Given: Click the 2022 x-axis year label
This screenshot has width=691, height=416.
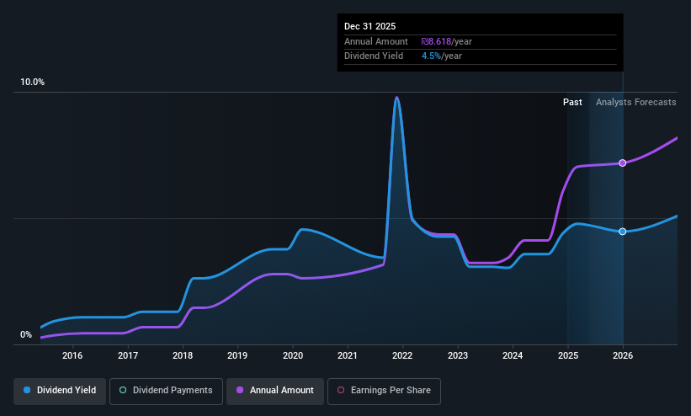Looking at the screenshot, I should coord(402,355).
